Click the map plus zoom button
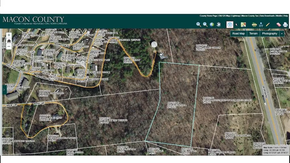This screenshot has height=163, width=290. click(x=9, y=35)
